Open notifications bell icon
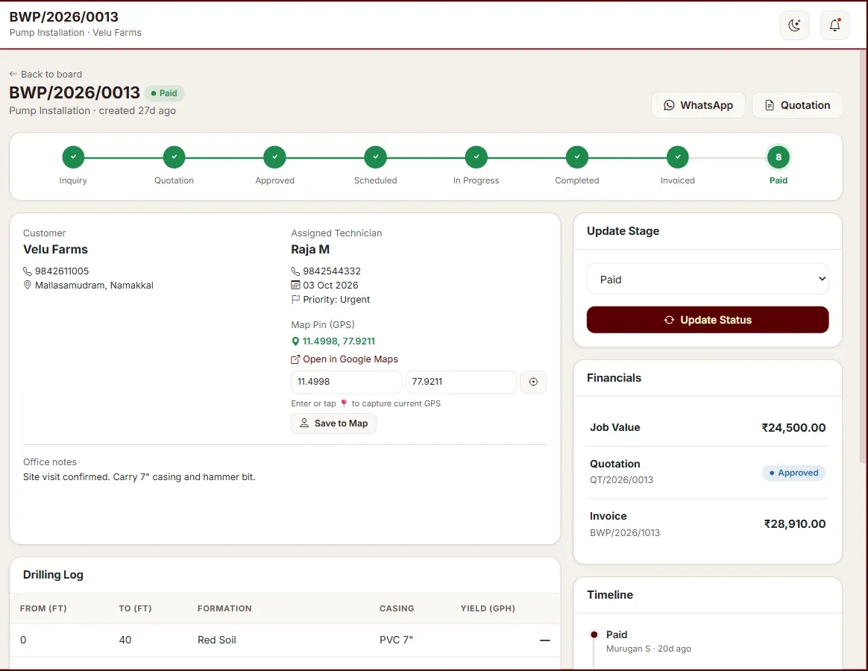 click(834, 25)
